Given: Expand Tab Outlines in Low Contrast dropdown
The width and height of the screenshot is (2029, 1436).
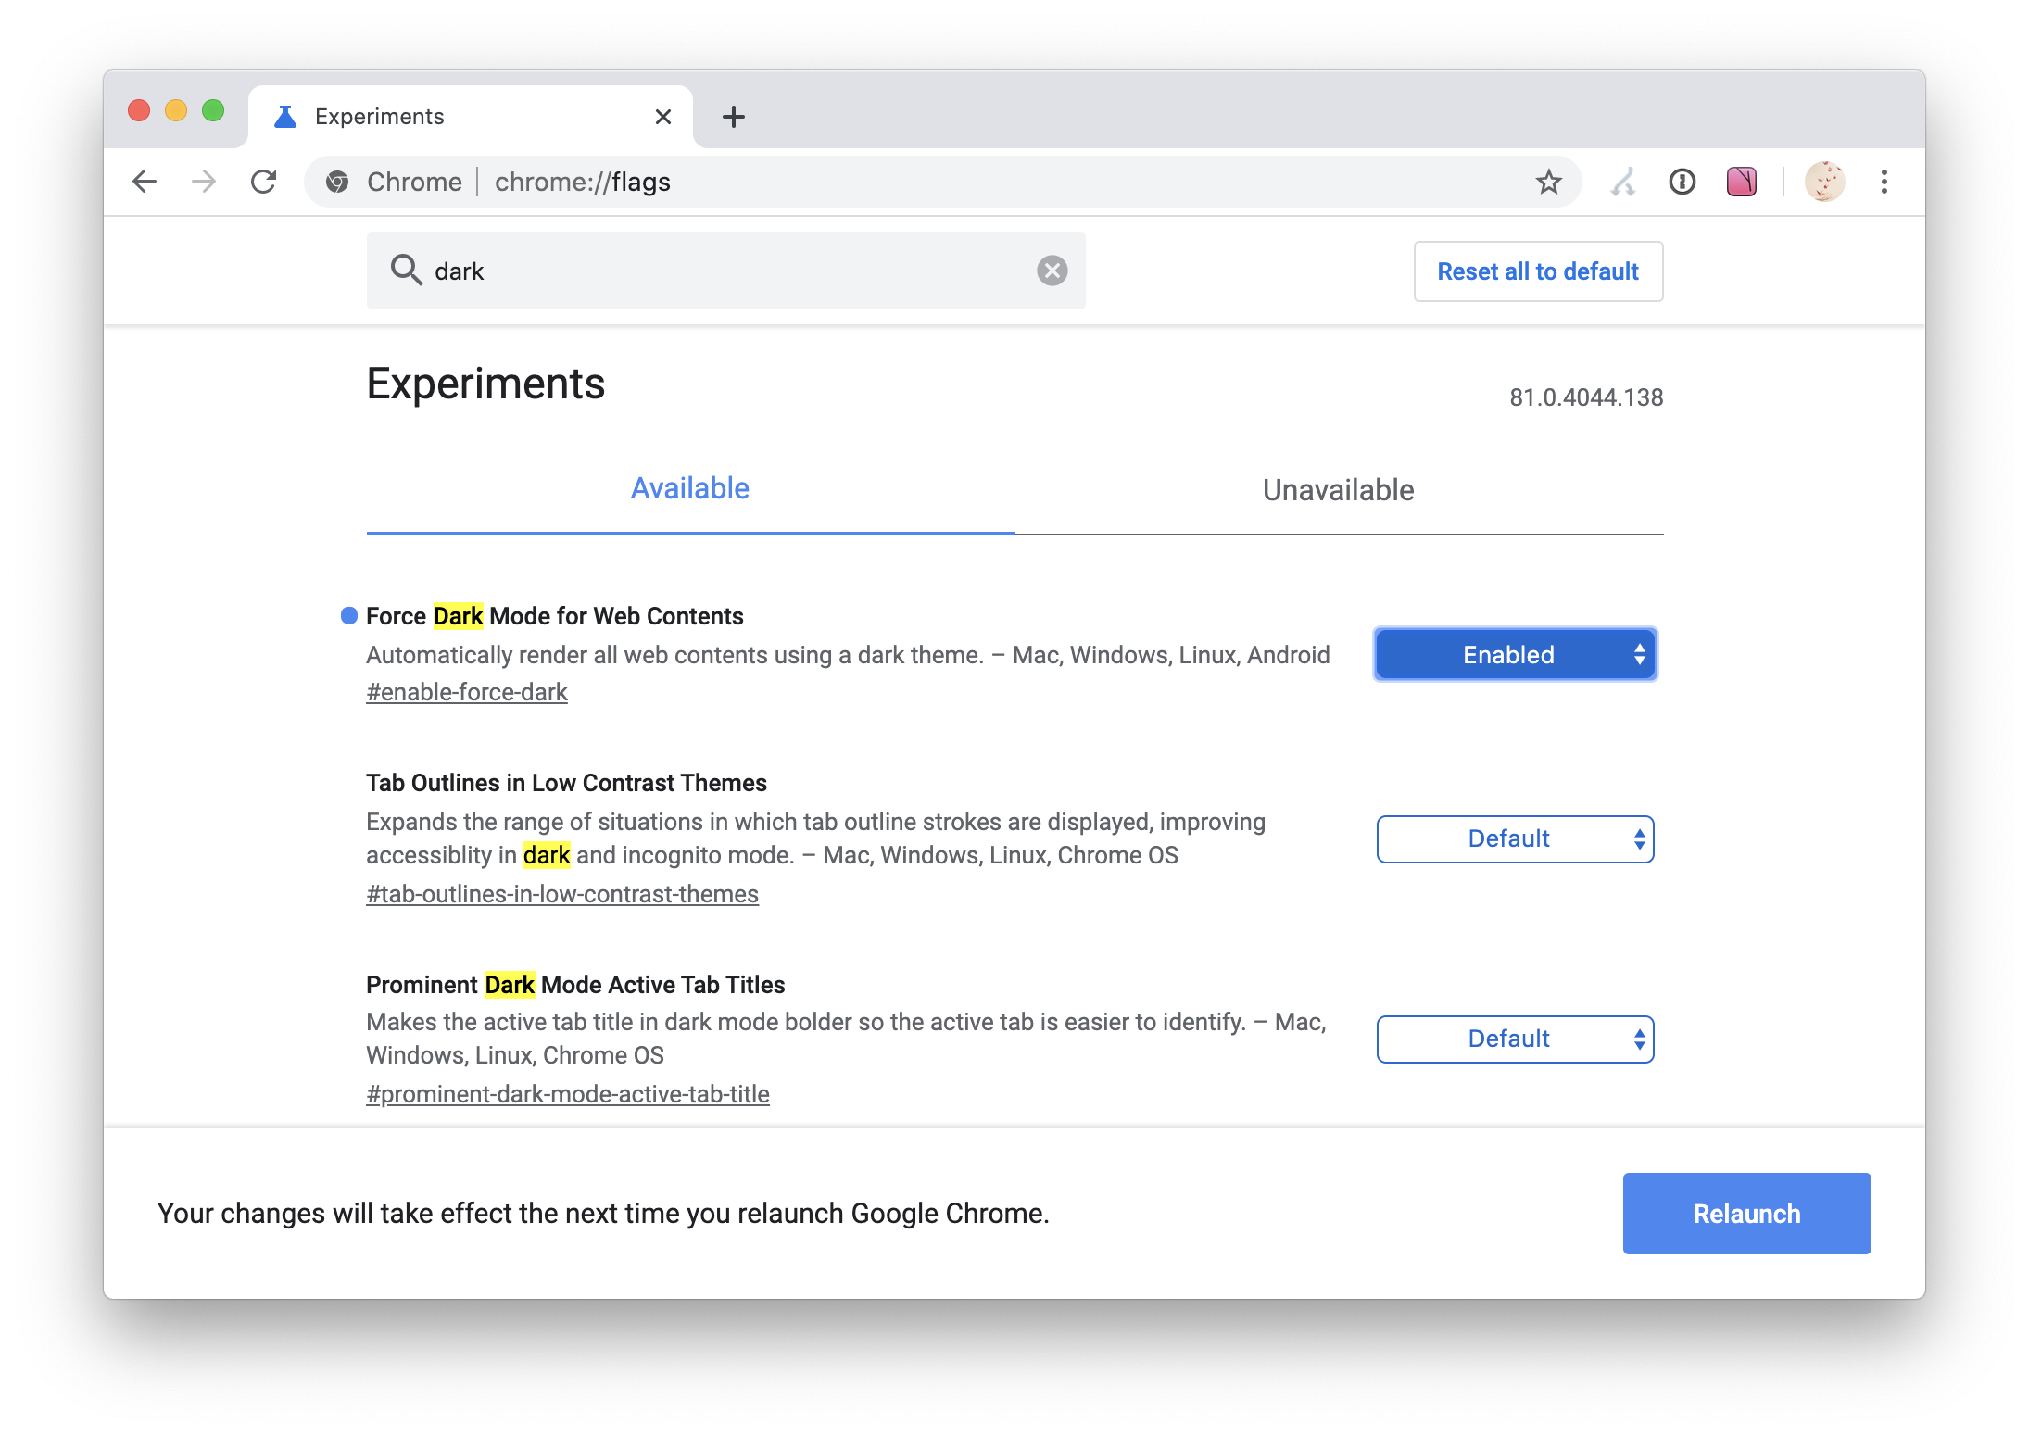Looking at the screenshot, I should click(1515, 838).
